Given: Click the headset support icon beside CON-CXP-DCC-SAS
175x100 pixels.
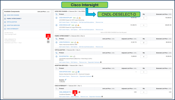Looking at the screenshot, I should pyautogui.click(x=76, y=72).
